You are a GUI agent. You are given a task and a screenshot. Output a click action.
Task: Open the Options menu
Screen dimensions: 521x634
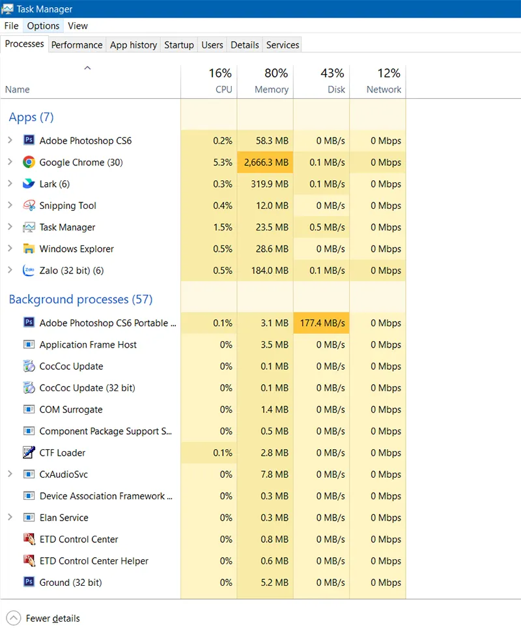click(x=43, y=26)
